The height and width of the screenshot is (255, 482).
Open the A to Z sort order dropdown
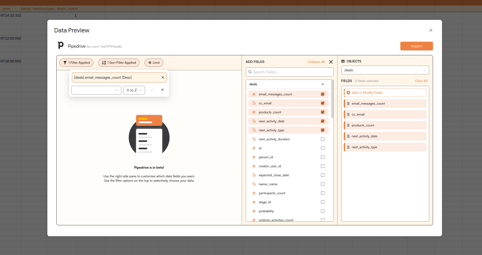(x=134, y=90)
